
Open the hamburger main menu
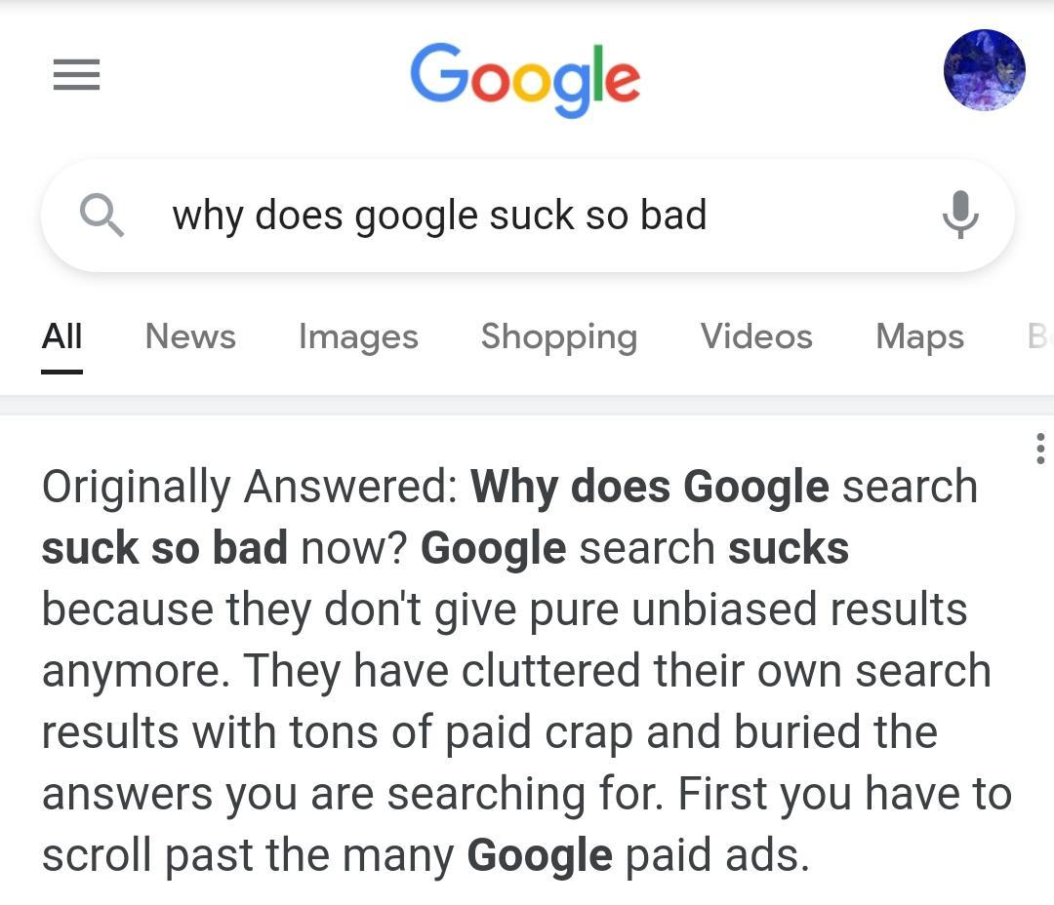coord(77,74)
